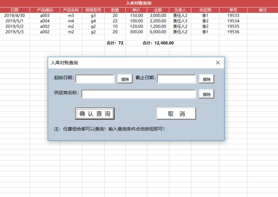This screenshot has height=197, width=278.
Task: Select the 日期 column header
Action: coord(15,10)
